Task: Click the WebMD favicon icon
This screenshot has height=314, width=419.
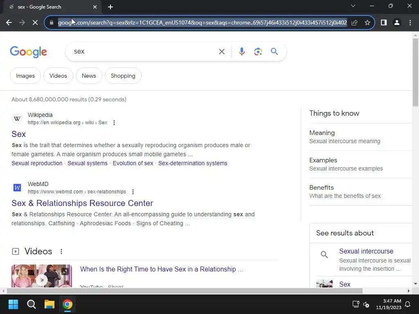Action: (x=17, y=188)
